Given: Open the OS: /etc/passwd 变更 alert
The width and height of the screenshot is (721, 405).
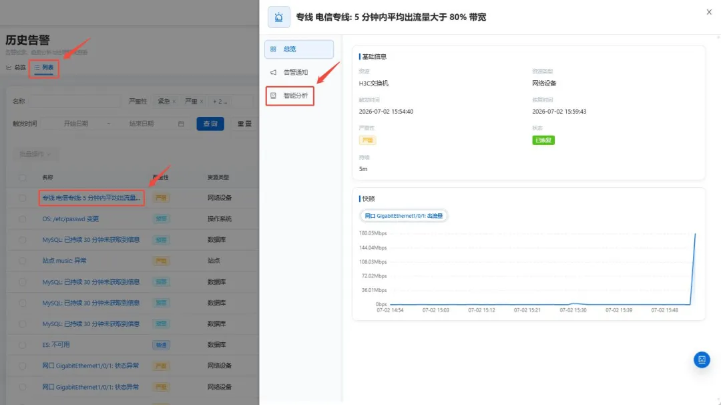Looking at the screenshot, I should (x=70, y=219).
